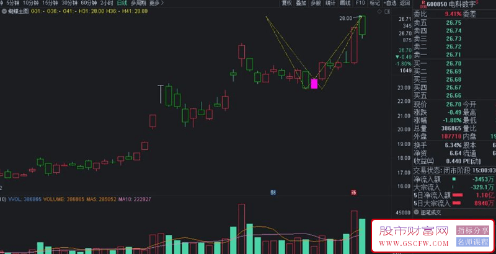The width and height of the screenshot is (496, 254).
Task: Open the WWW.GSCFW.COM link
Action: coord(414,243)
